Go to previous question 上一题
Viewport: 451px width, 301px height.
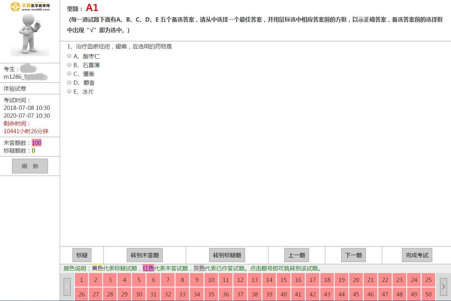click(297, 255)
